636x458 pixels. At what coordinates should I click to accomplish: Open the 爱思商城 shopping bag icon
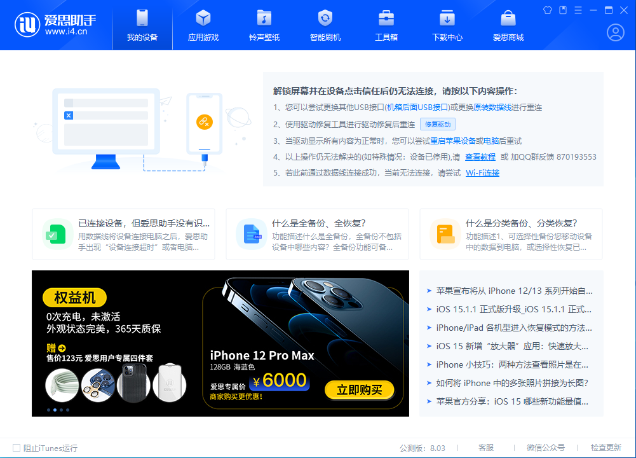tap(508, 18)
